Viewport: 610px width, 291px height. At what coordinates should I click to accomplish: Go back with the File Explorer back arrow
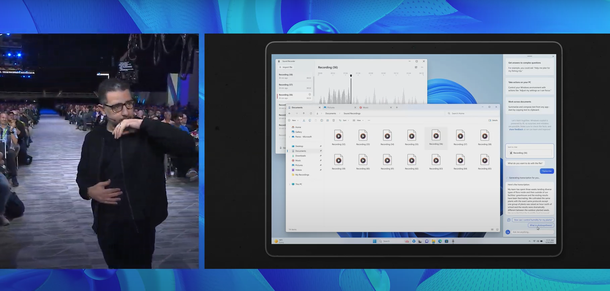point(290,113)
